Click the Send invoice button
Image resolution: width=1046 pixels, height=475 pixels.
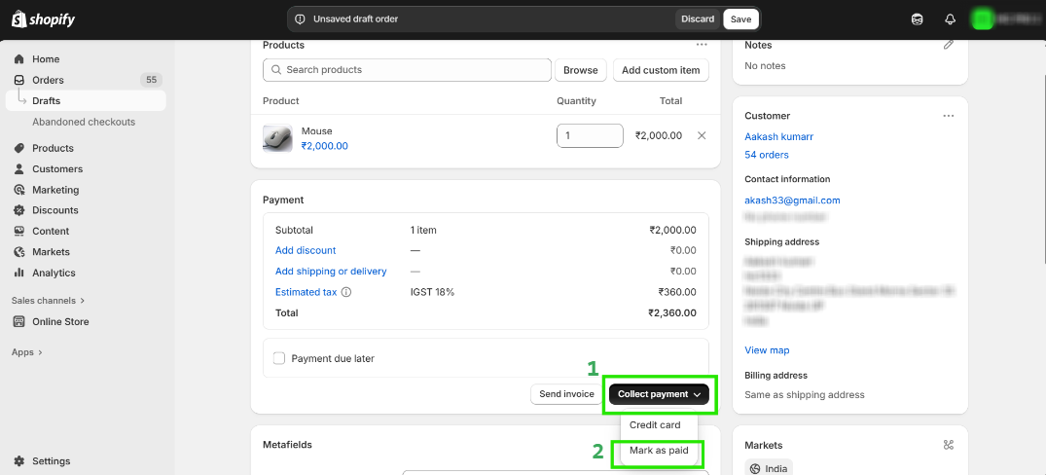point(566,394)
